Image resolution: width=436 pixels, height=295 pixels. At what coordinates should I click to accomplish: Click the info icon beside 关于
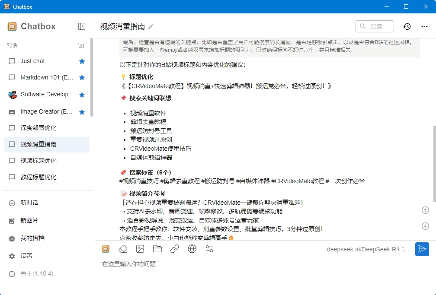(x=12, y=274)
